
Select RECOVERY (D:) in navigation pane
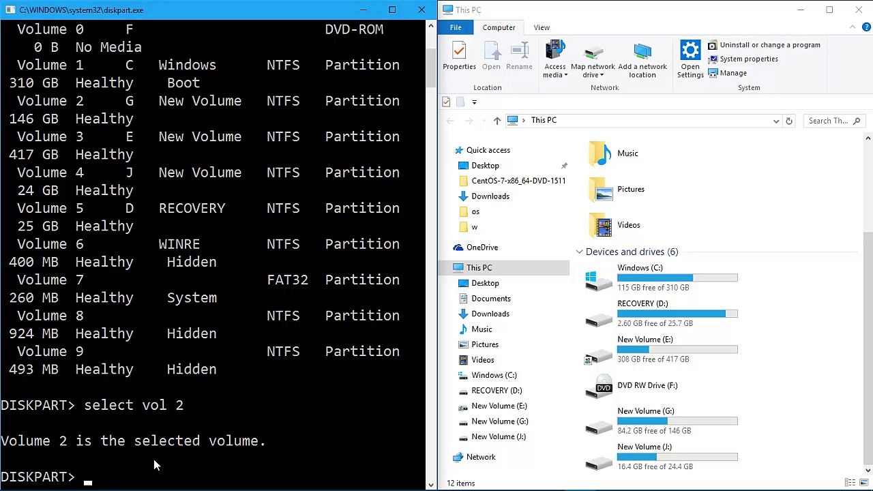(496, 391)
